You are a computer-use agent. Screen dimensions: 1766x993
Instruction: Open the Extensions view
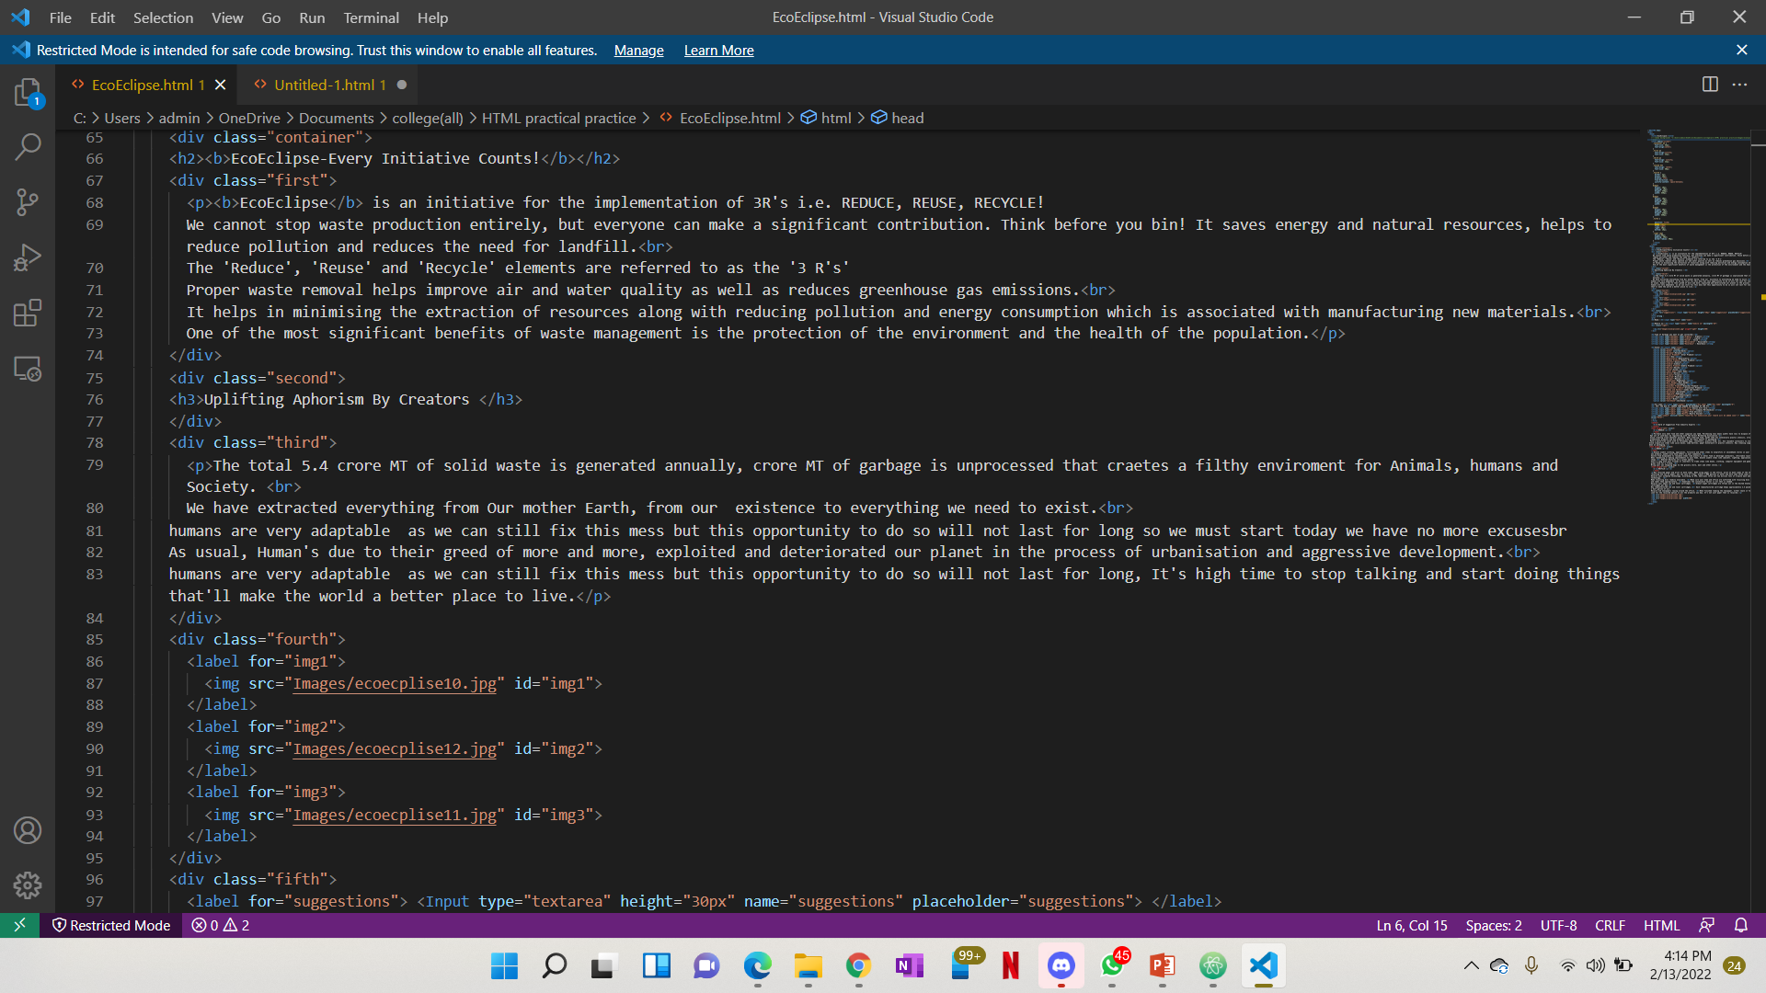pos(28,313)
